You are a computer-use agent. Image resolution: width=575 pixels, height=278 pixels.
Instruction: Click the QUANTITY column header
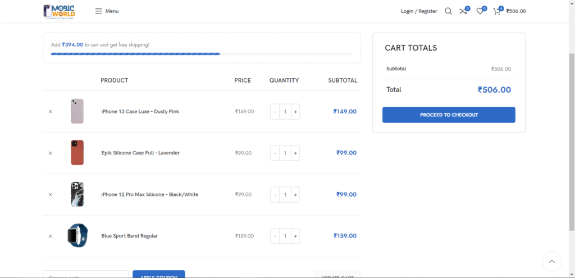pos(284,80)
